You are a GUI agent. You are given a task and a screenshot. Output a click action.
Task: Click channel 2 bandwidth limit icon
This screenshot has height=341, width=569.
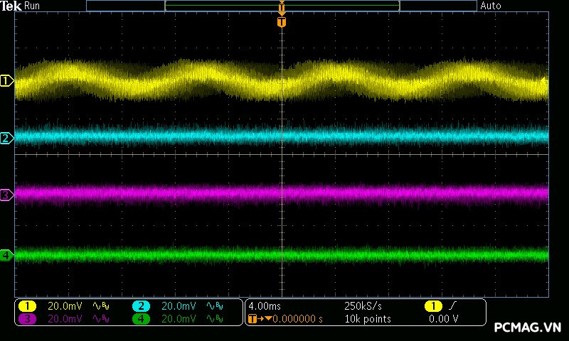pyautogui.click(x=214, y=306)
